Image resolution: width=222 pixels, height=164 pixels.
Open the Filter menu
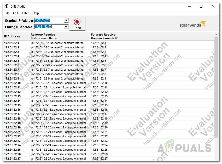[x=25, y=13]
